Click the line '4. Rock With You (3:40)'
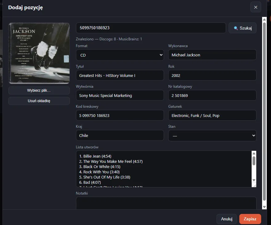The height and width of the screenshot is (225, 271). click(x=99, y=172)
